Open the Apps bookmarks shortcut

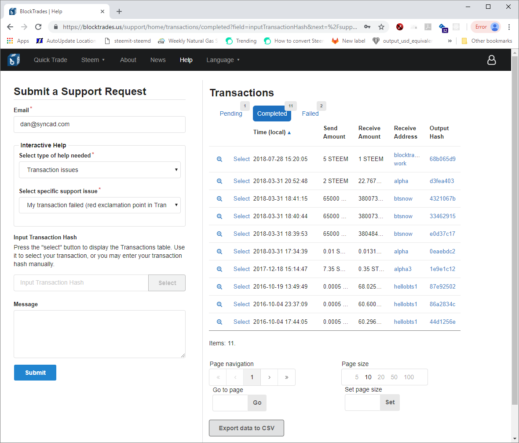point(18,41)
